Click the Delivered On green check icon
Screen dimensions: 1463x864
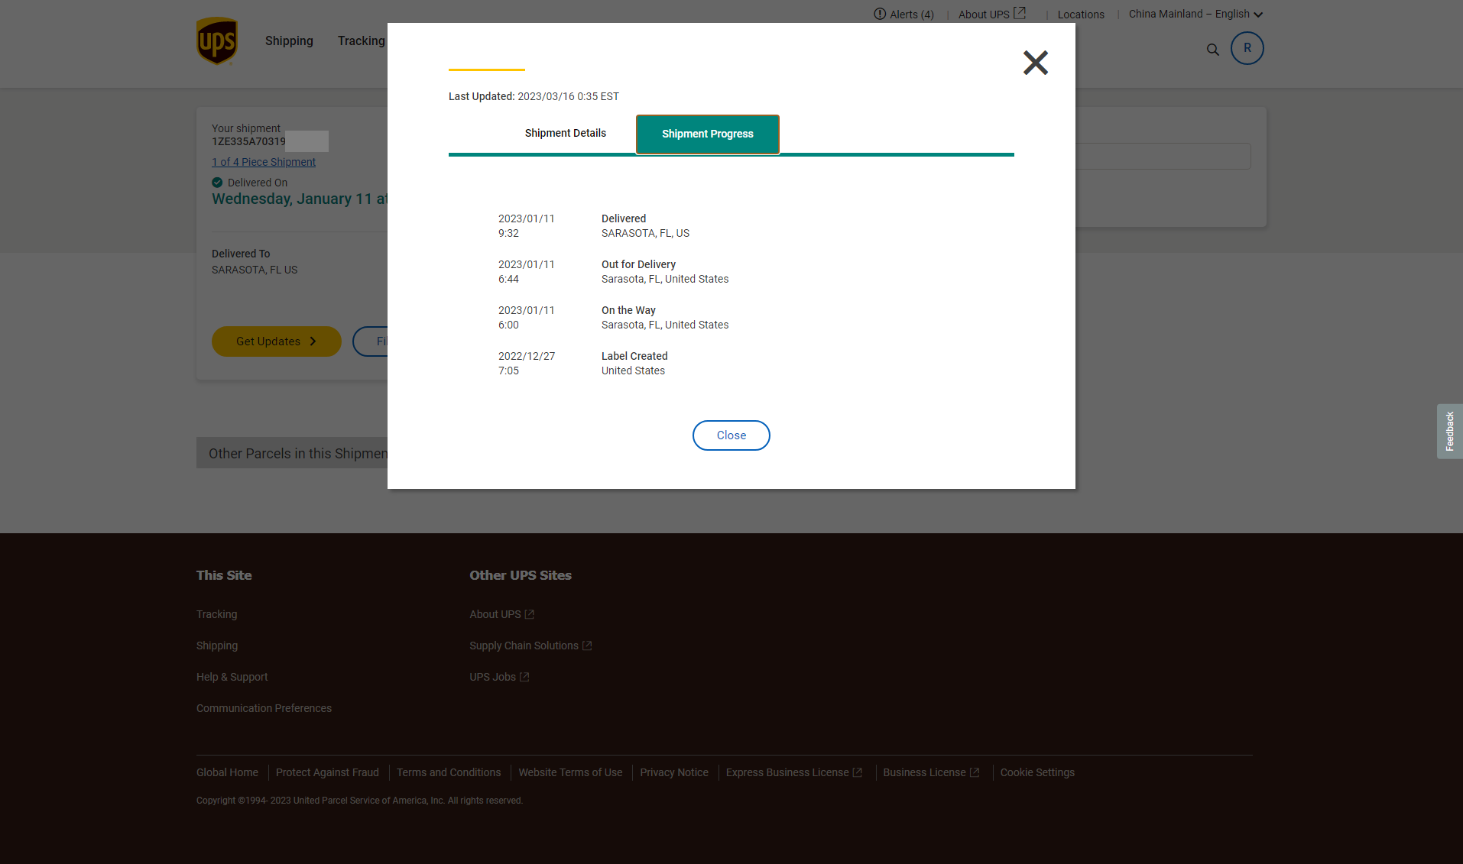pos(217,183)
